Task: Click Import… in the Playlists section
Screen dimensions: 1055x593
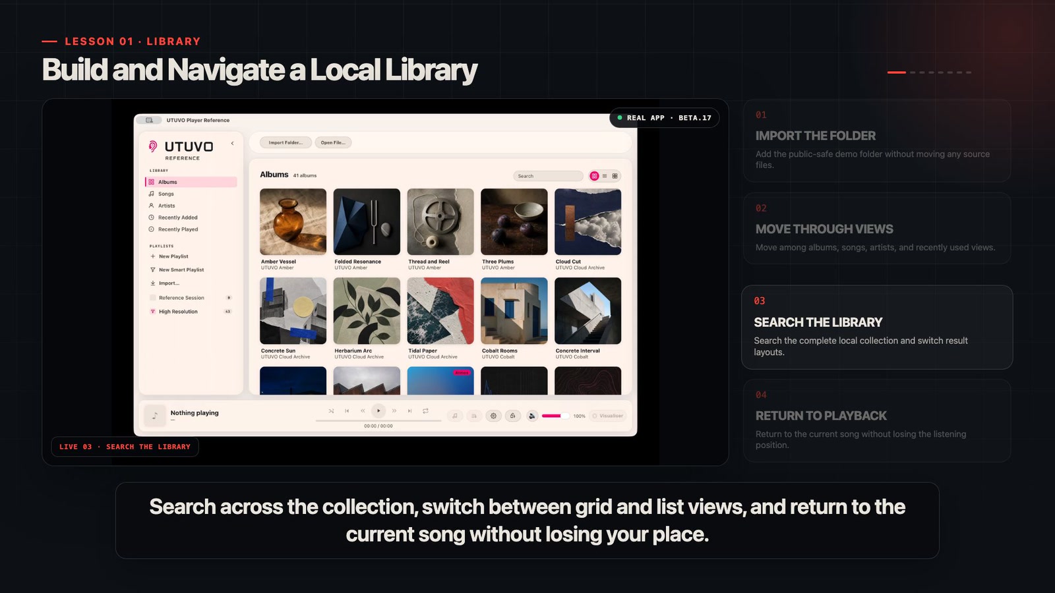Action: [x=191, y=283]
